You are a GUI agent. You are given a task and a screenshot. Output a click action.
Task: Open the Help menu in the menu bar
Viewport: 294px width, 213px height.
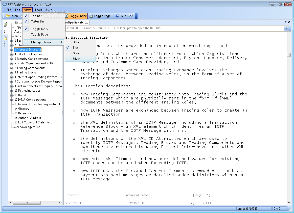pyautogui.click(x=49, y=10)
